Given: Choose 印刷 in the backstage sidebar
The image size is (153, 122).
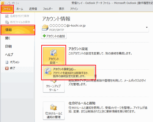Looking at the screenshot, I should click(9, 46).
